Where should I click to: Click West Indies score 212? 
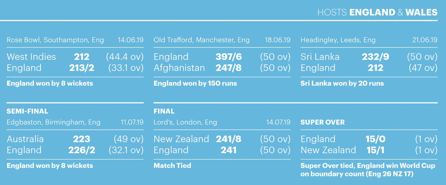point(81,57)
